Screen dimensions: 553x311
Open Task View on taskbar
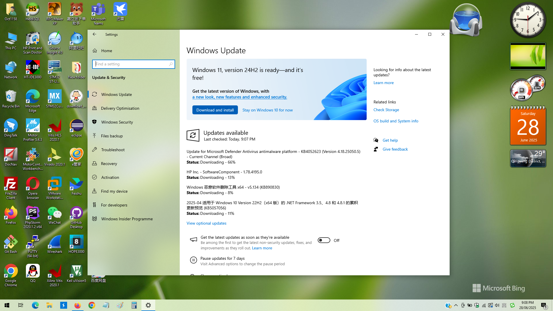tap(21, 305)
